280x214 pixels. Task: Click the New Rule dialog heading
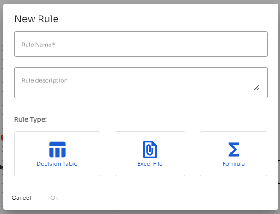pyautogui.click(x=36, y=19)
